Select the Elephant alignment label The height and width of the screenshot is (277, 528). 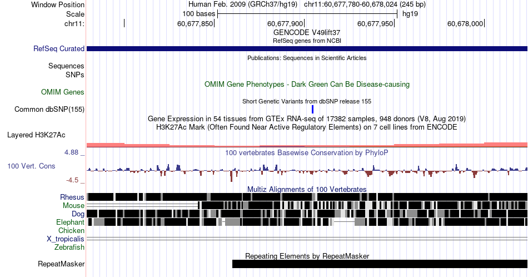[x=70, y=222]
